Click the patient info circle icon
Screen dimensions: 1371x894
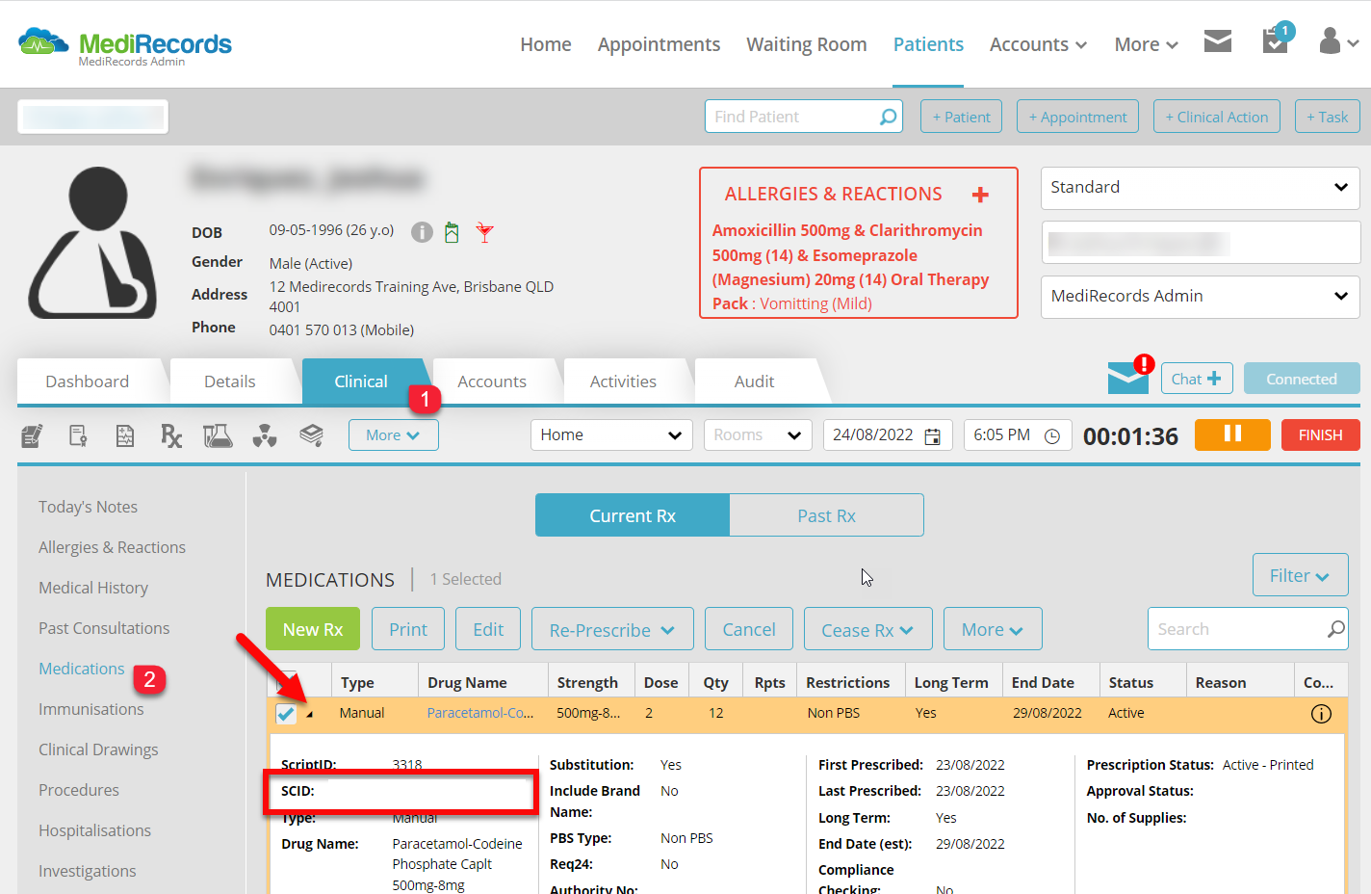click(422, 232)
